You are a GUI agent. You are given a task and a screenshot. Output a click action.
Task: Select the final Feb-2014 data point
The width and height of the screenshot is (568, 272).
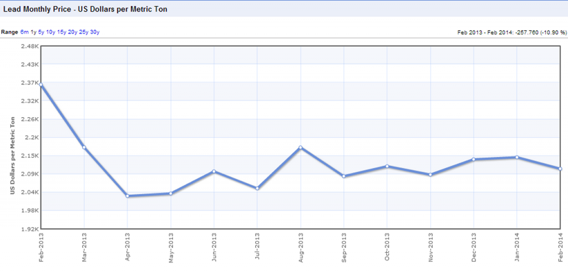560,169
